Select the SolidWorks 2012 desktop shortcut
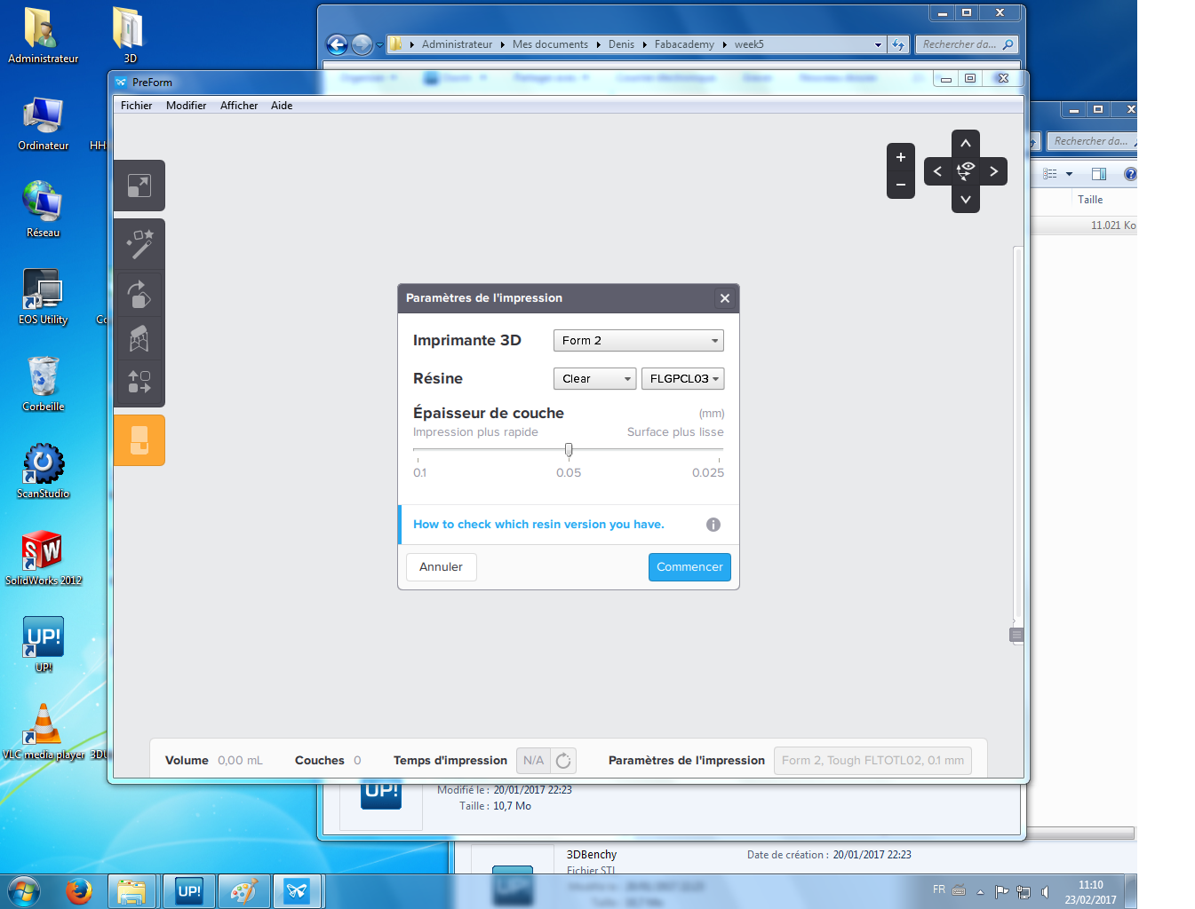The image size is (1195, 909). pyautogui.click(x=43, y=557)
